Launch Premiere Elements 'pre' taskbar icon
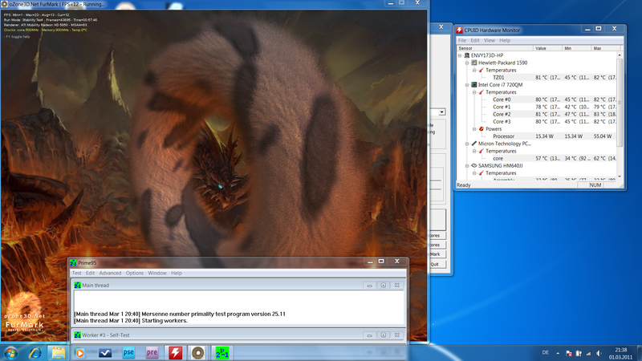The height and width of the screenshot is (361, 642). (152, 352)
